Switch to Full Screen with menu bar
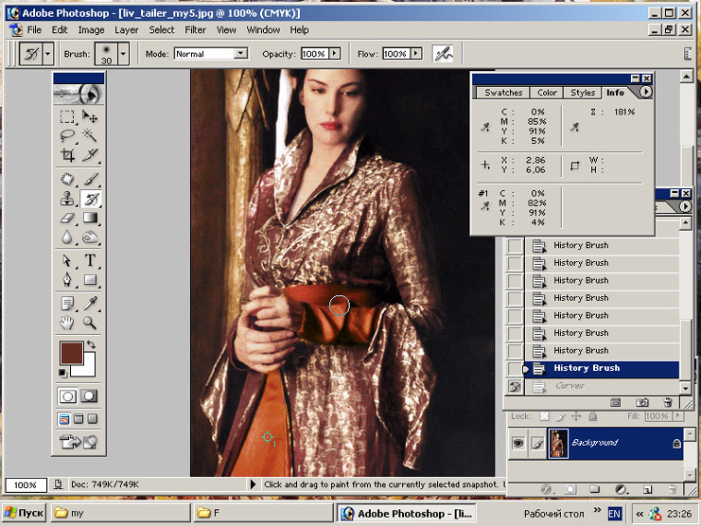Image resolution: width=701 pixels, height=526 pixels. [79, 419]
